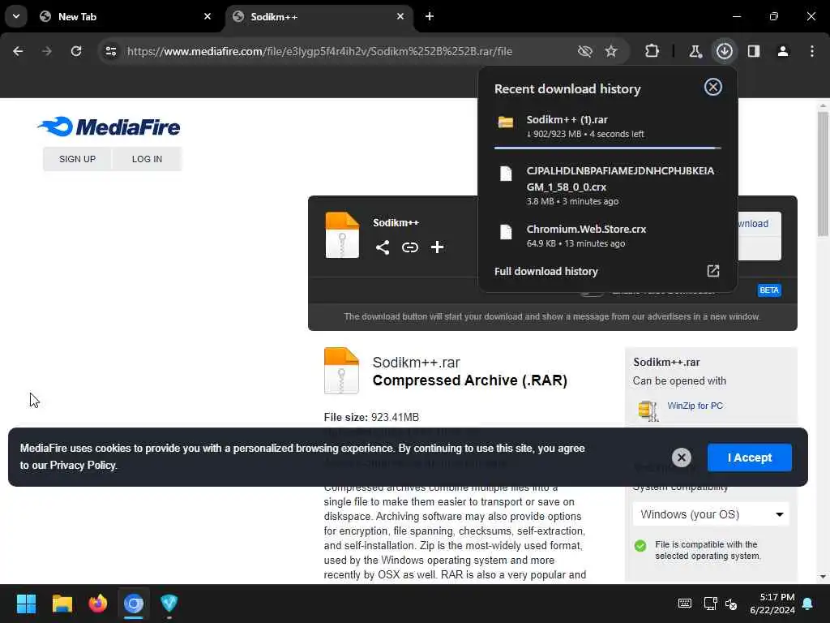Open the clock showing 5:17 PM
Screen dimensions: 830x623
coord(772,604)
